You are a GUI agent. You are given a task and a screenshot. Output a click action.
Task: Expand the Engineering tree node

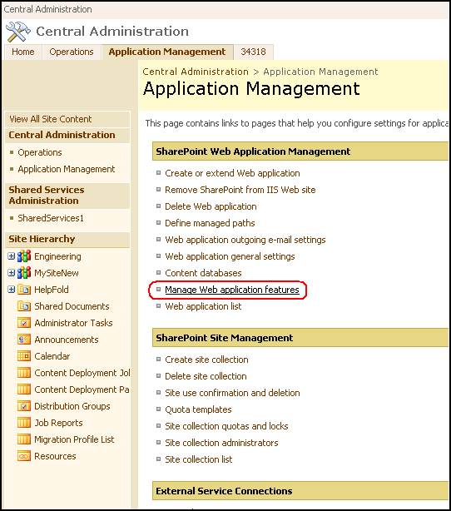pos(12,256)
